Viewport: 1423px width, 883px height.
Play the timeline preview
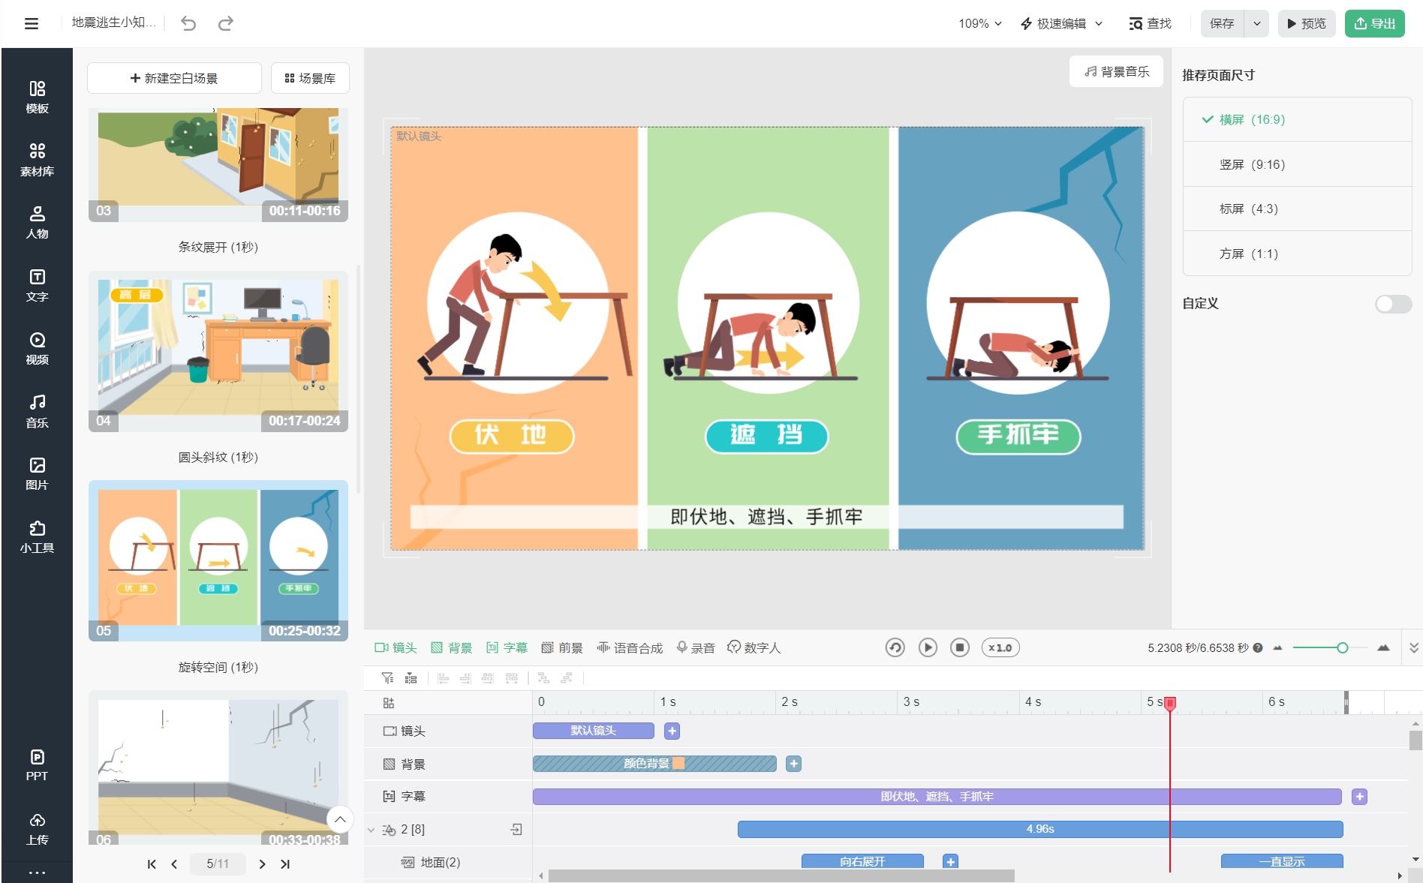pos(928,647)
